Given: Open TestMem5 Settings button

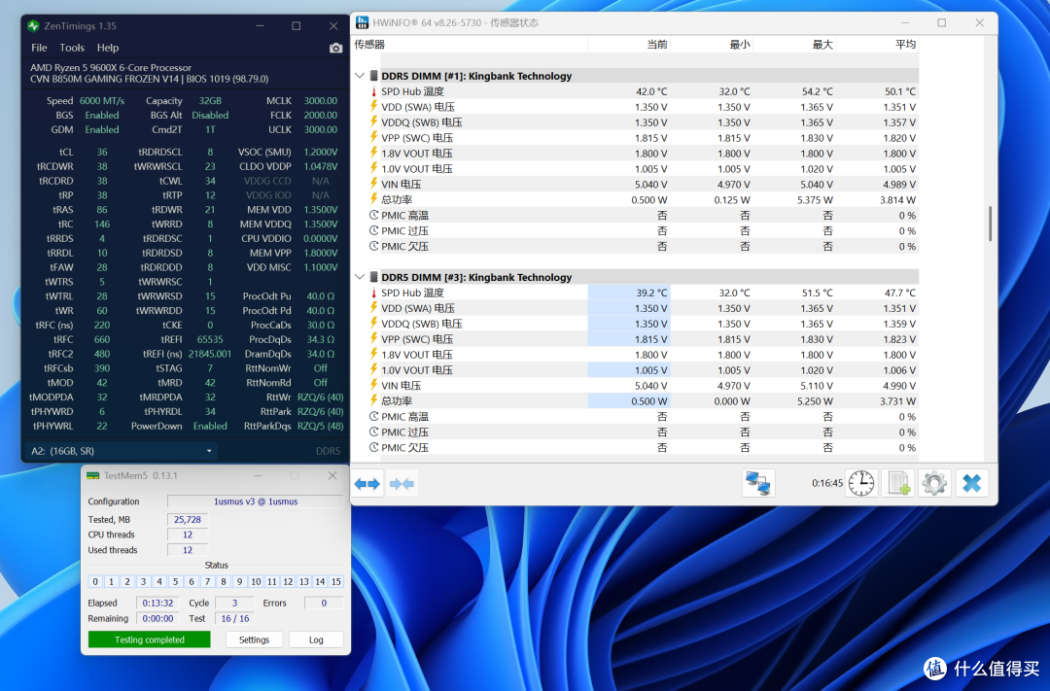Looking at the screenshot, I should [254, 639].
